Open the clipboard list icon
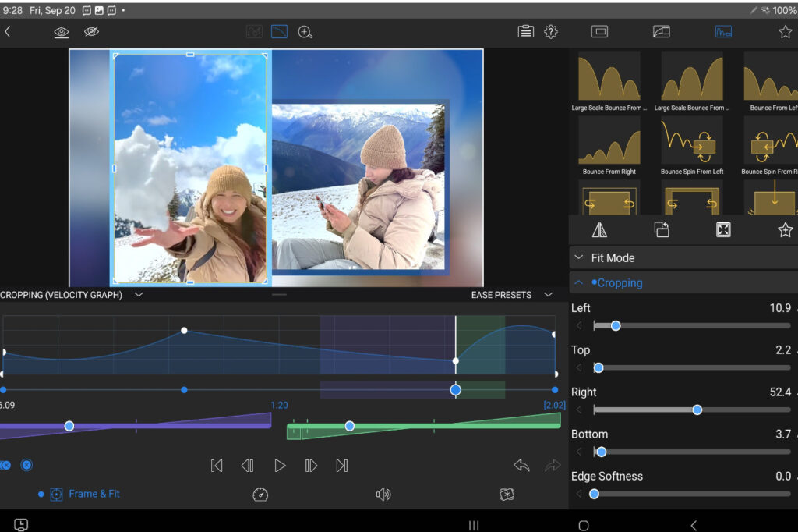798x532 pixels. [x=526, y=32]
